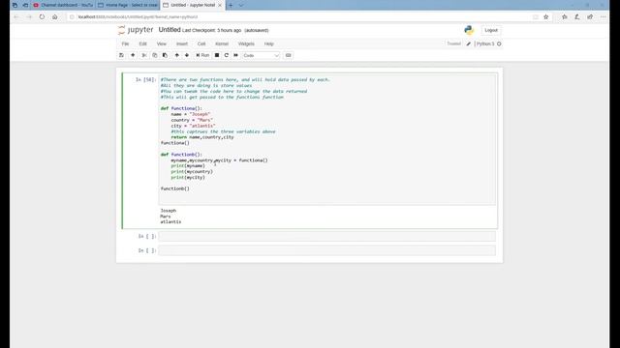
Task: Click the Python logo icon
Action: 469,30
